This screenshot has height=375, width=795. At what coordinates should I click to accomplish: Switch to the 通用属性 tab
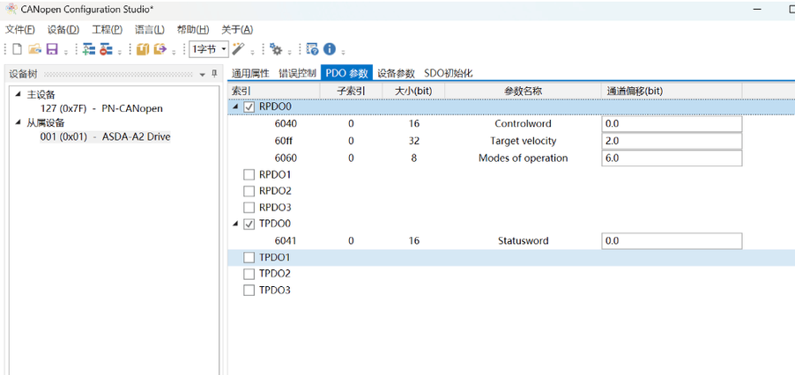(x=250, y=73)
